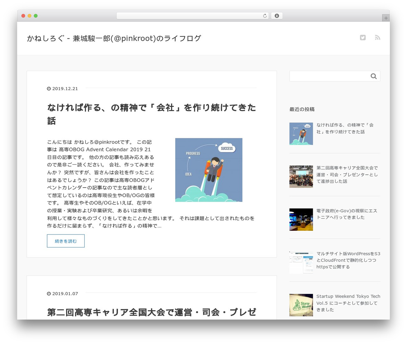
Task: Open sidebar link 第二回高専キャリア全国大会で運営
Action: [347, 175]
